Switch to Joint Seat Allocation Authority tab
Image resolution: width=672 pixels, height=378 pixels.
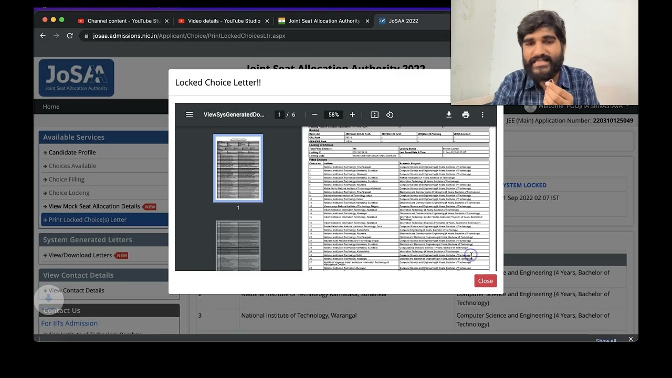(x=324, y=21)
